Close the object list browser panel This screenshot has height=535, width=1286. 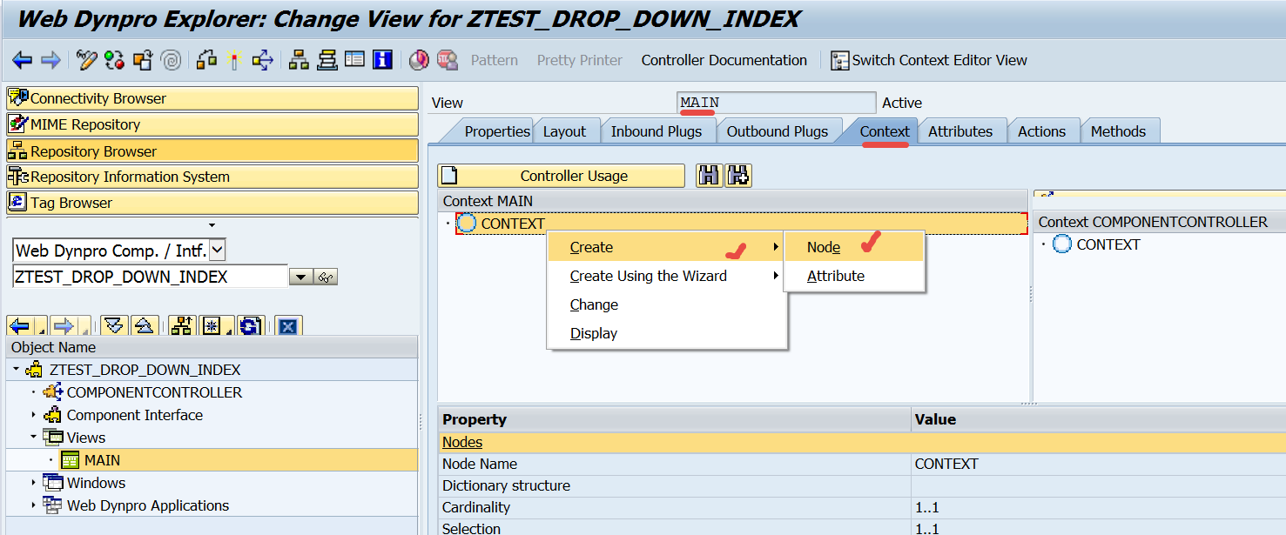coord(288,326)
